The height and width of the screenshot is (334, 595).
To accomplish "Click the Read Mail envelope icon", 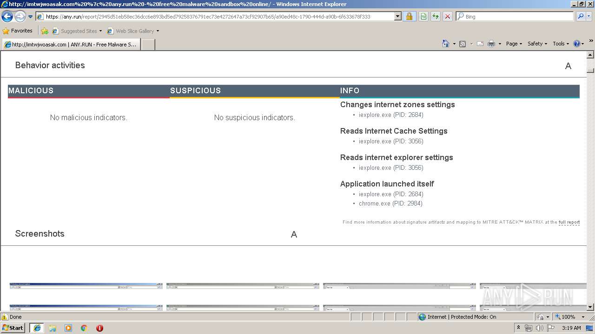I will point(480,44).
